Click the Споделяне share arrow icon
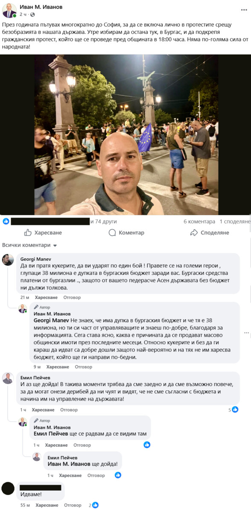 pyautogui.click(x=194, y=233)
